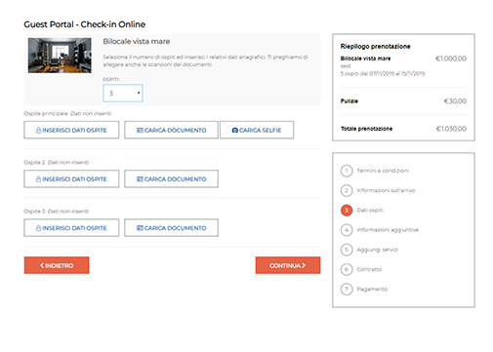Click ID card icon on Ospite 2 Carica Documento

pyautogui.click(x=140, y=179)
